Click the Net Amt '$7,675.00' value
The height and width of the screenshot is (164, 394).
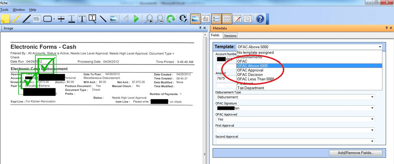tap(138, 82)
